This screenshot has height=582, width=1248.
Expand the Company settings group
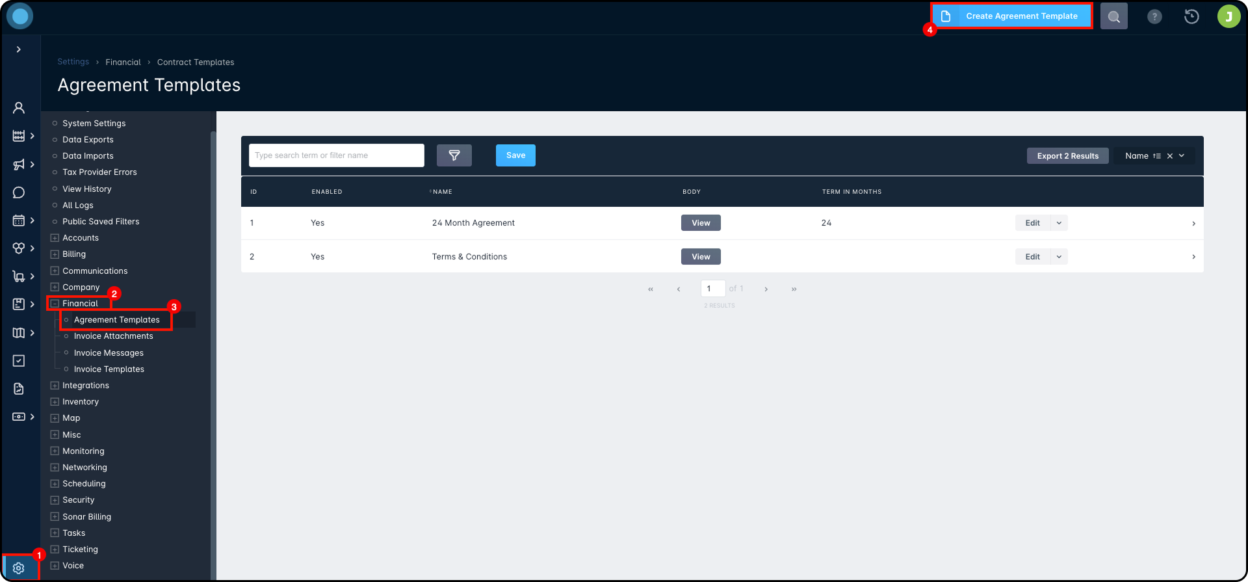tap(55, 287)
